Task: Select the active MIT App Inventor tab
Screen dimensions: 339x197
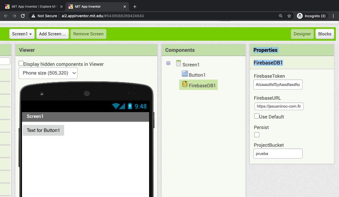Action: [x=97, y=6]
